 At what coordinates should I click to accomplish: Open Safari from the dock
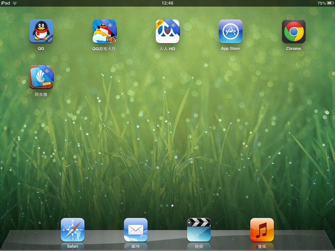coord(73,230)
